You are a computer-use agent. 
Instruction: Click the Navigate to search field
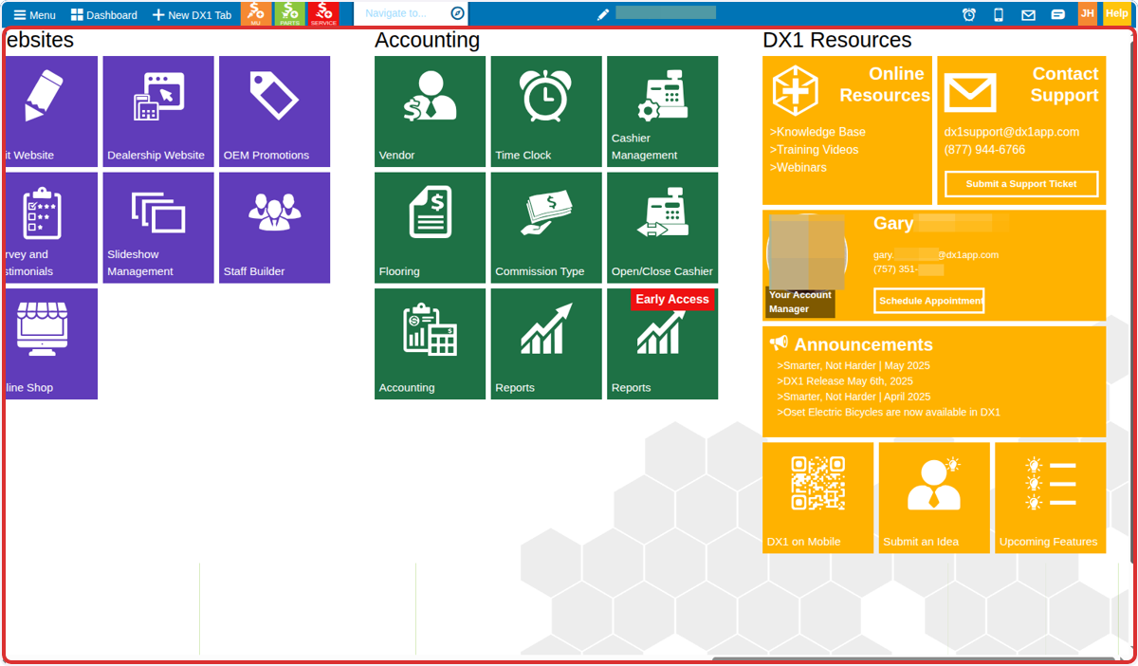click(403, 13)
